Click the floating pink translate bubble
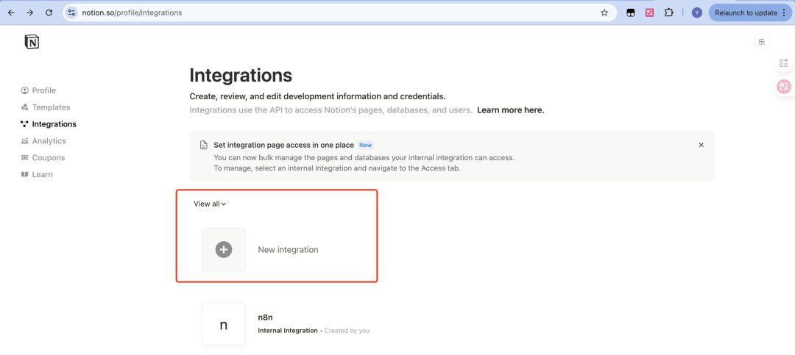 pos(784,87)
